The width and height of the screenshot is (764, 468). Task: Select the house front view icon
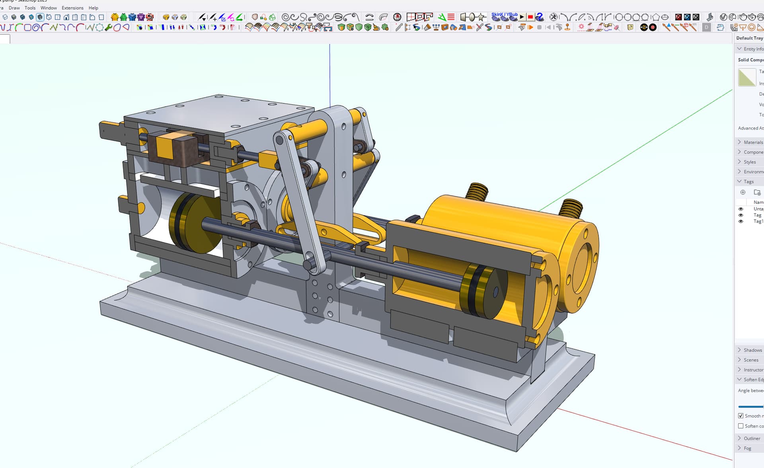pyautogui.click(x=66, y=17)
